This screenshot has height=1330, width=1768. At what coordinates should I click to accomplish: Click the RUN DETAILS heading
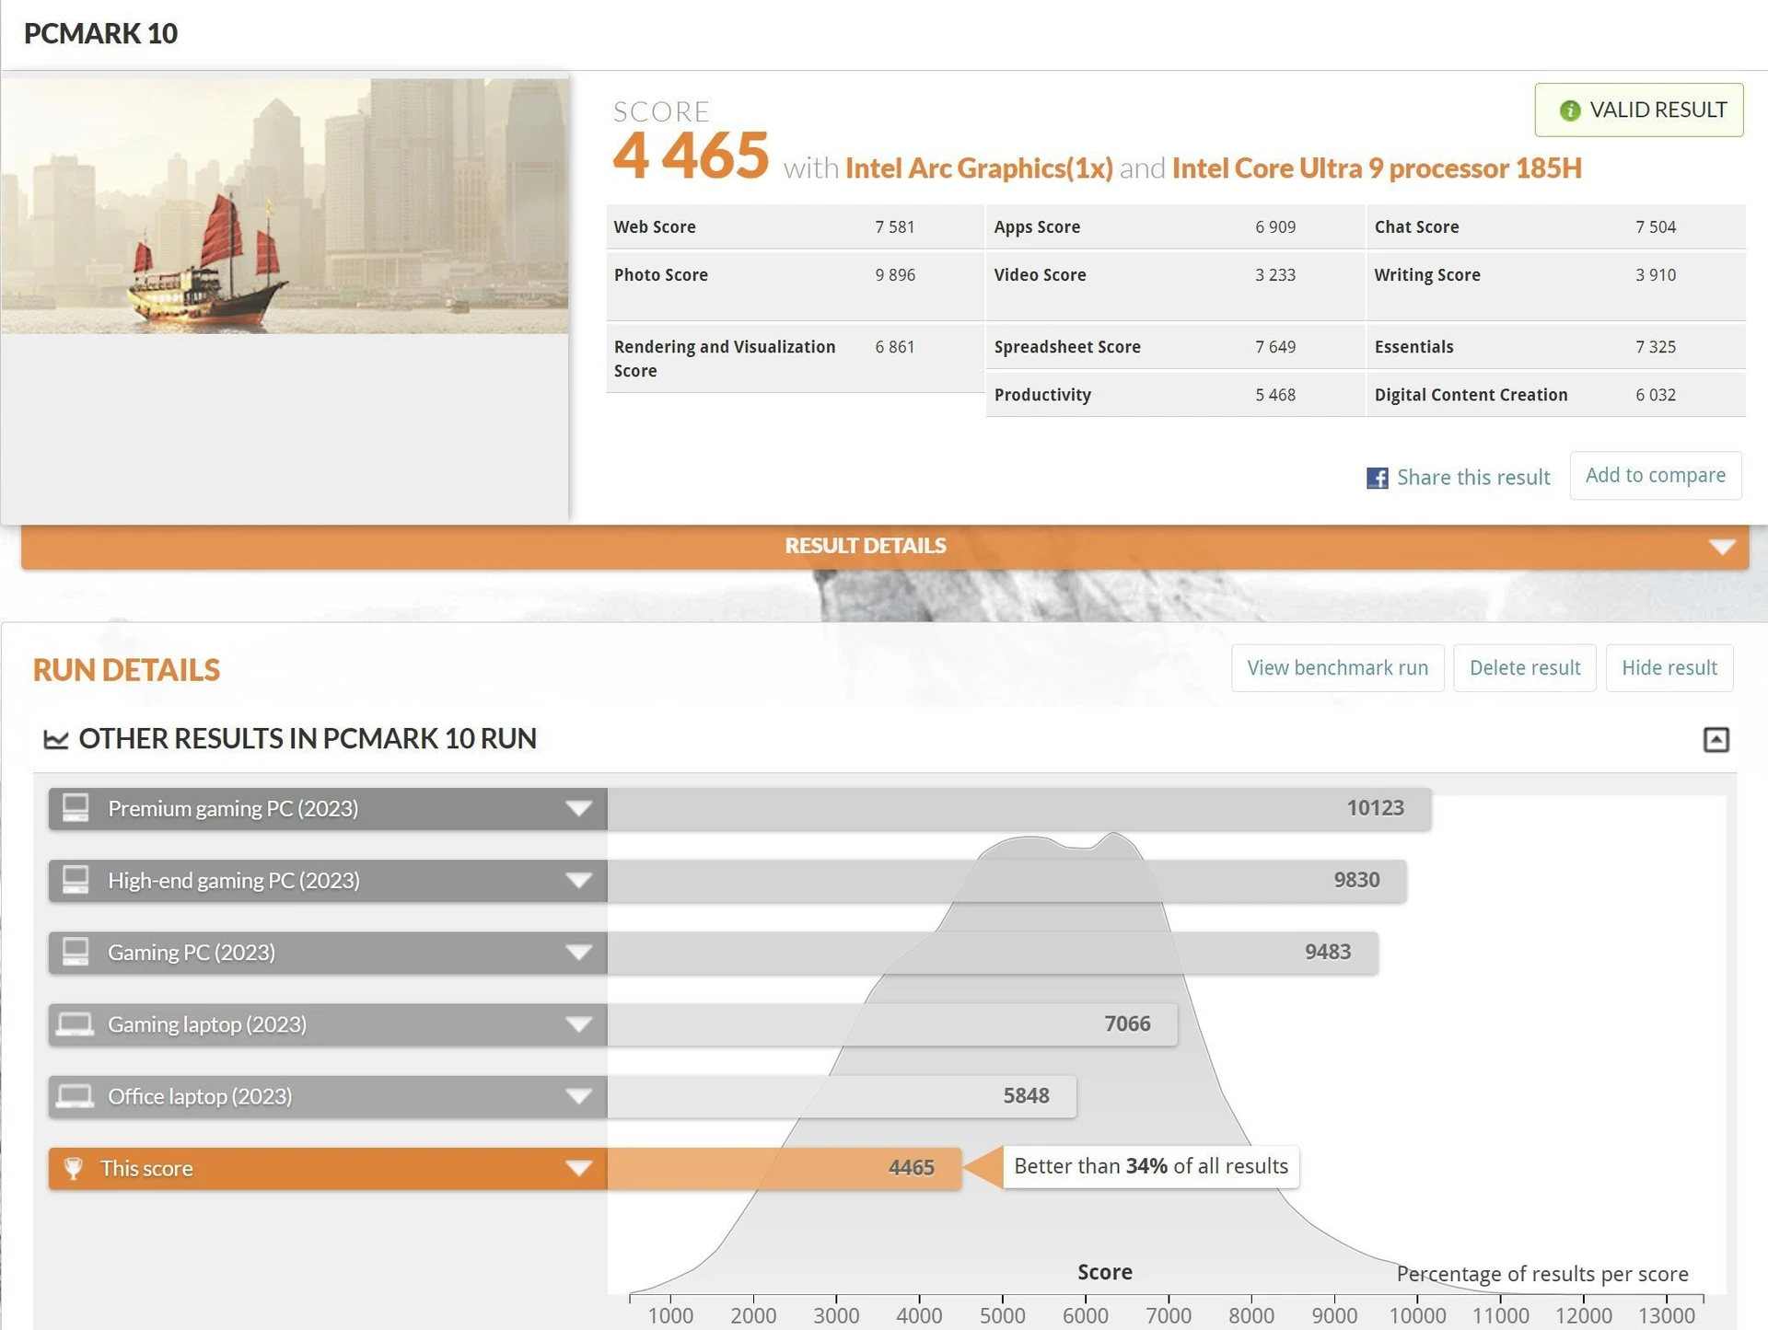pyautogui.click(x=126, y=670)
